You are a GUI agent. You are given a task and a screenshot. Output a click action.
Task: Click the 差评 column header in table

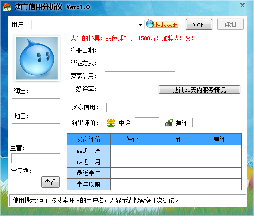pos(220,139)
